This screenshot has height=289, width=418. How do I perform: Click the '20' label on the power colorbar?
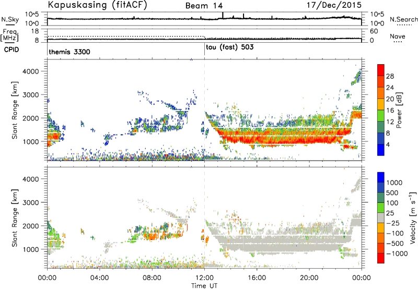(390, 99)
